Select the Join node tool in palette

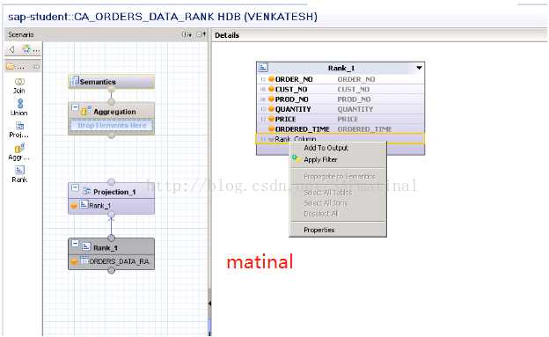click(19, 85)
